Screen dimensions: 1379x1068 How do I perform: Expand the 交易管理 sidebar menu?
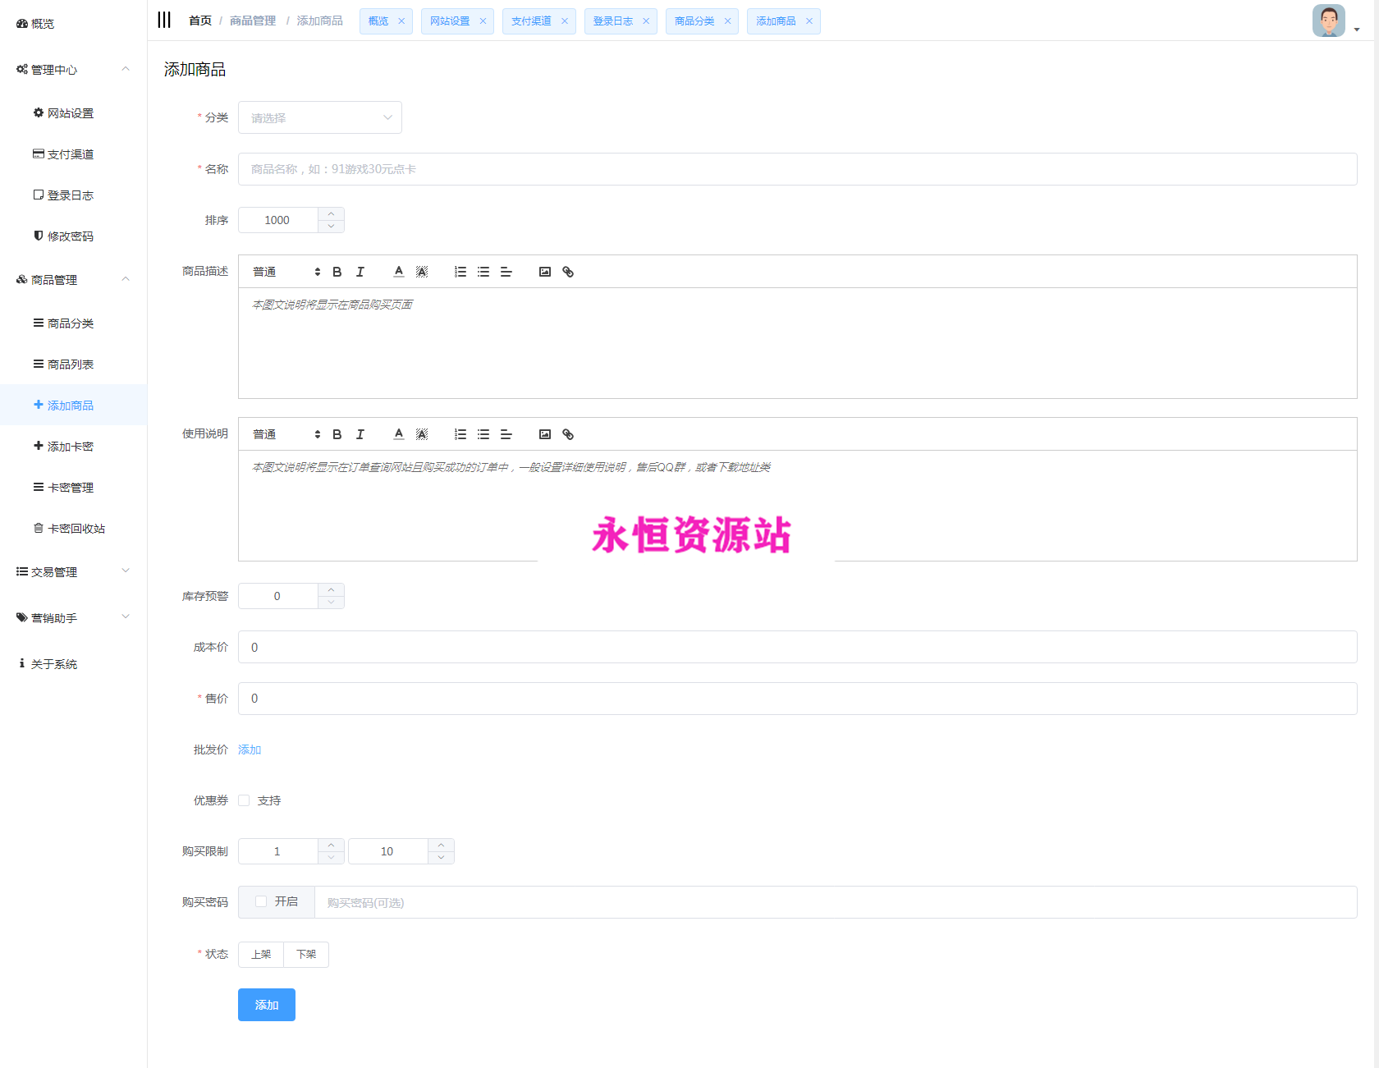(73, 572)
